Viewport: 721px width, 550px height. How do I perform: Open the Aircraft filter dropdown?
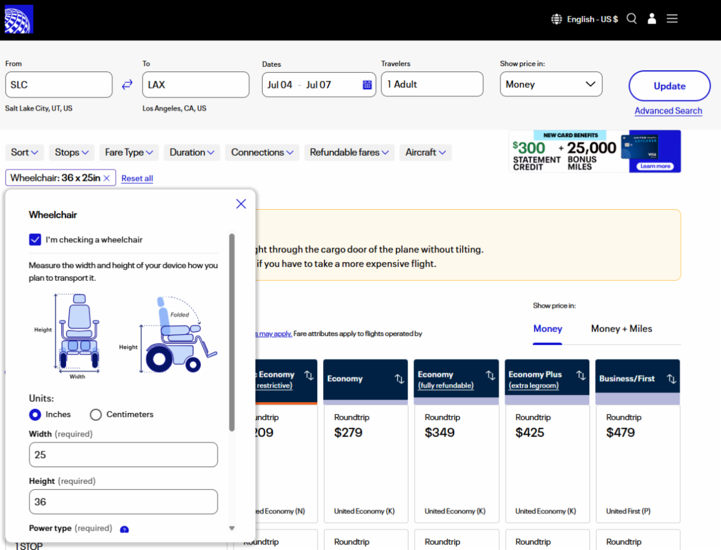[x=425, y=153]
